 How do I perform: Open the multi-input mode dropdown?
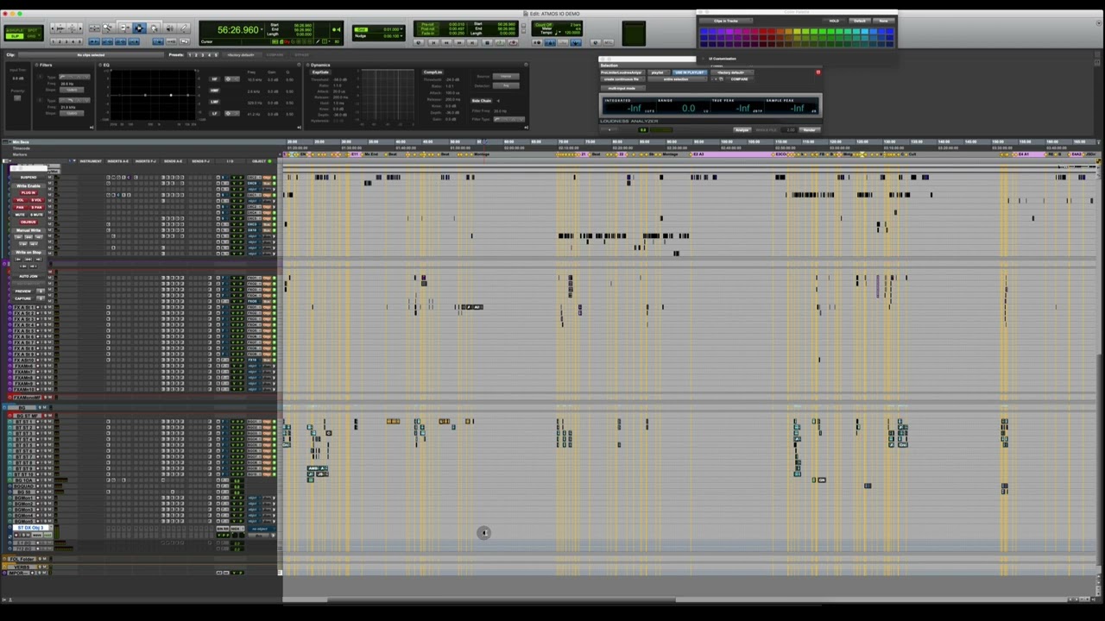point(622,88)
